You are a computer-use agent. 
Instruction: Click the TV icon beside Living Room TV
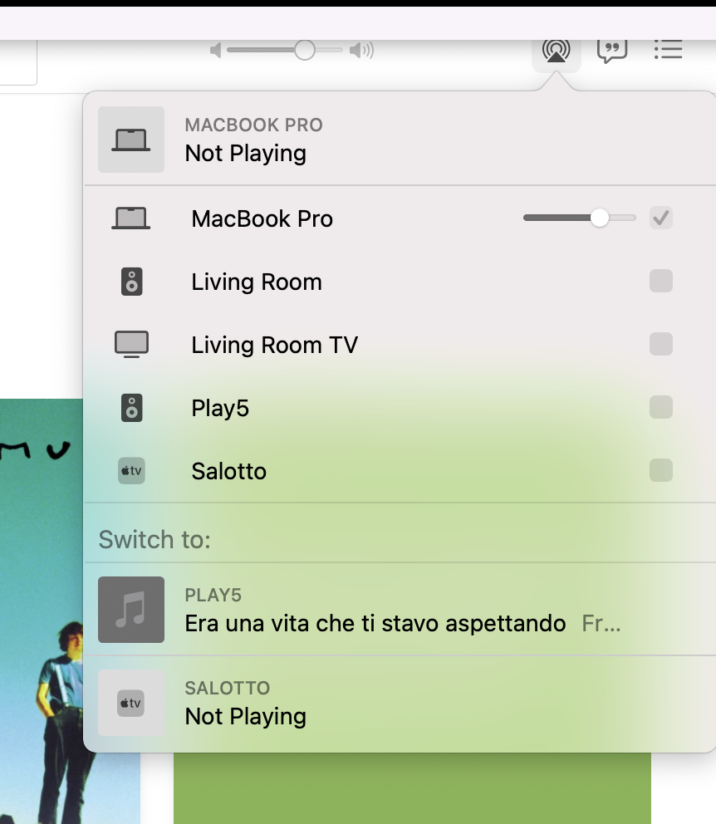click(x=131, y=344)
